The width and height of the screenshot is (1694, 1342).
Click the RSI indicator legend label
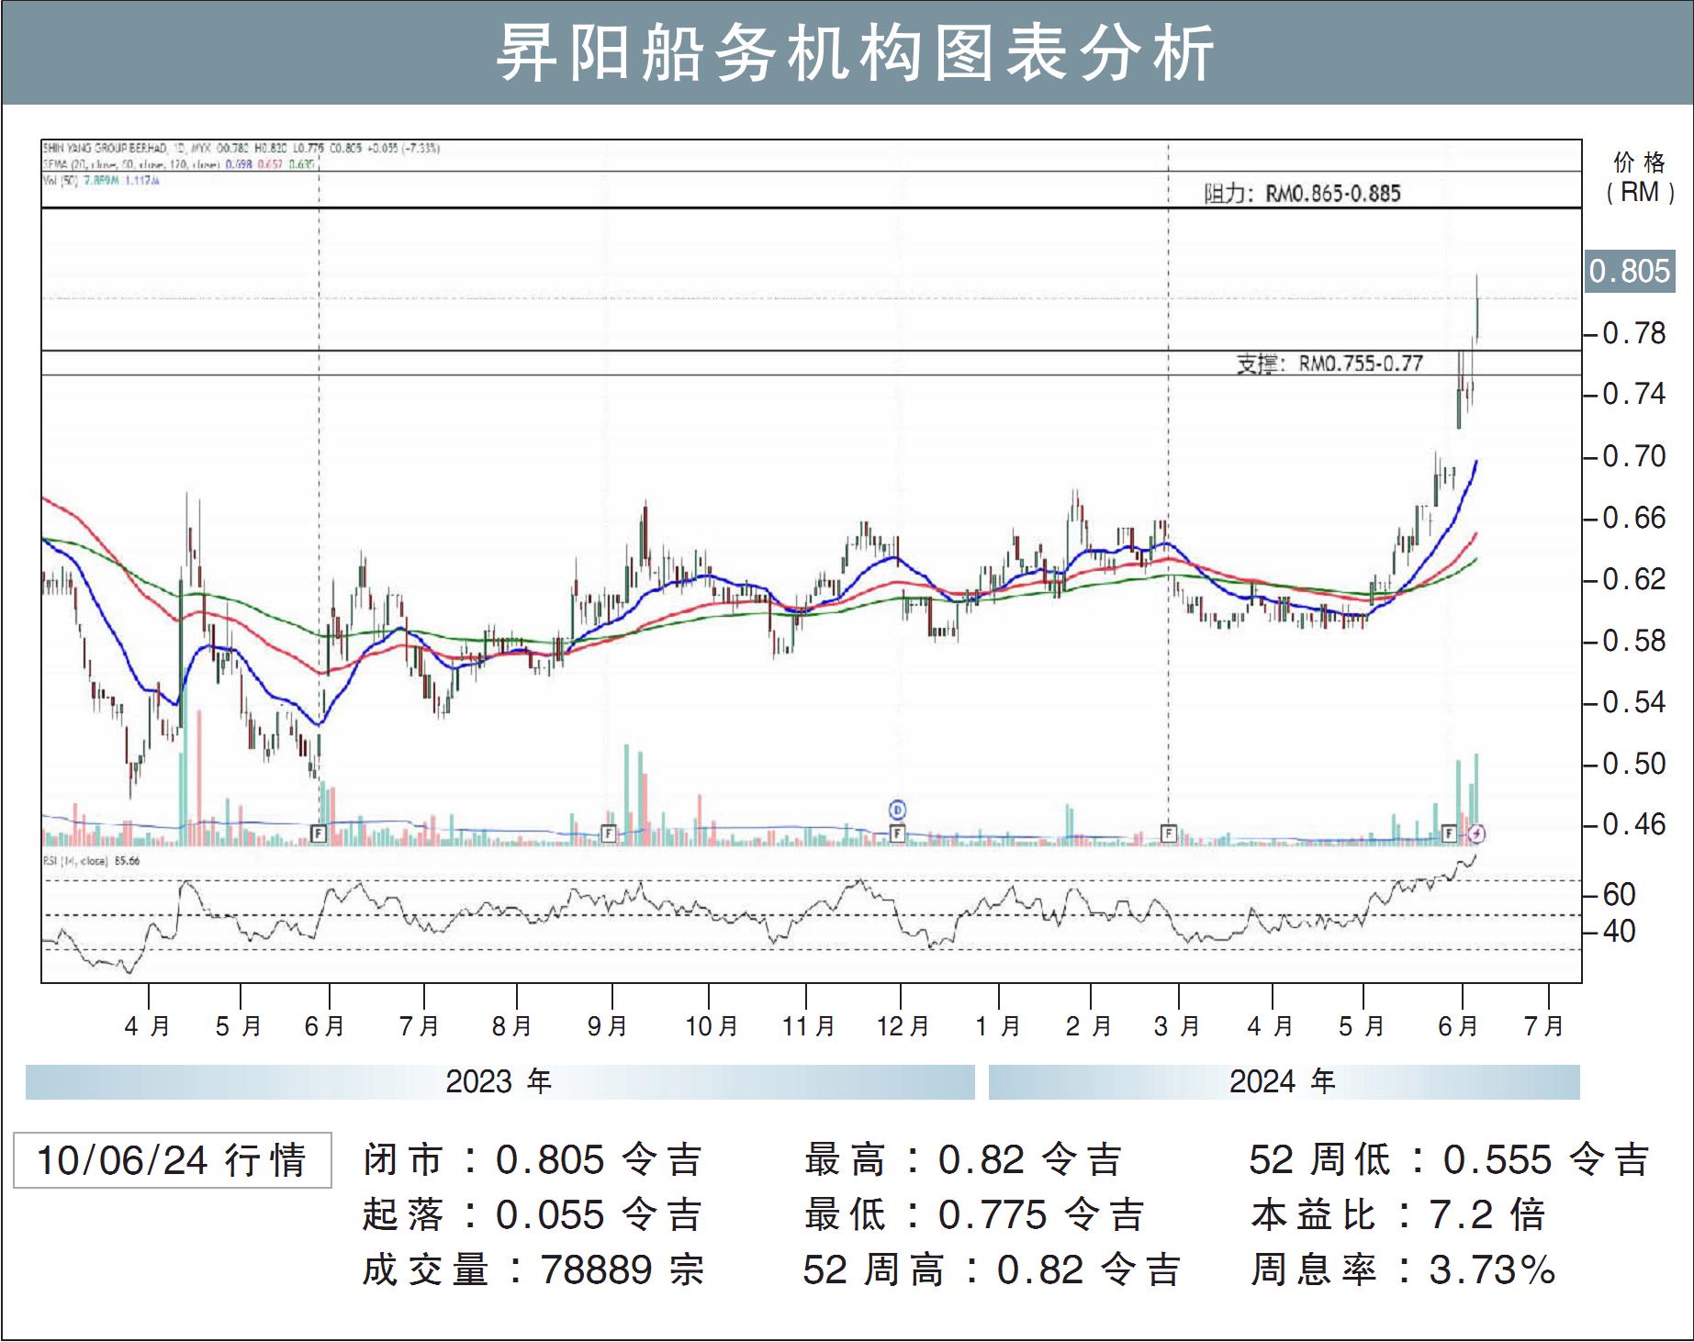(x=91, y=860)
